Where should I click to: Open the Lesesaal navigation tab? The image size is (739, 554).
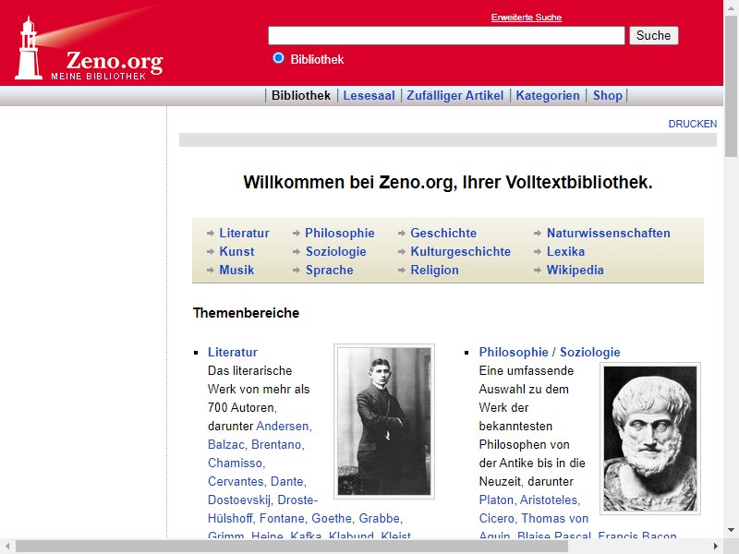click(x=369, y=96)
